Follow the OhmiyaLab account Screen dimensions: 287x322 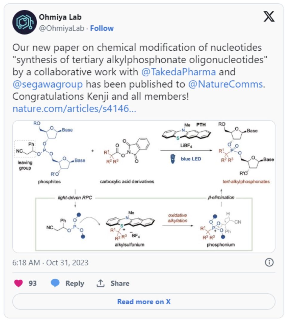pyautogui.click(x=102, y=28)
